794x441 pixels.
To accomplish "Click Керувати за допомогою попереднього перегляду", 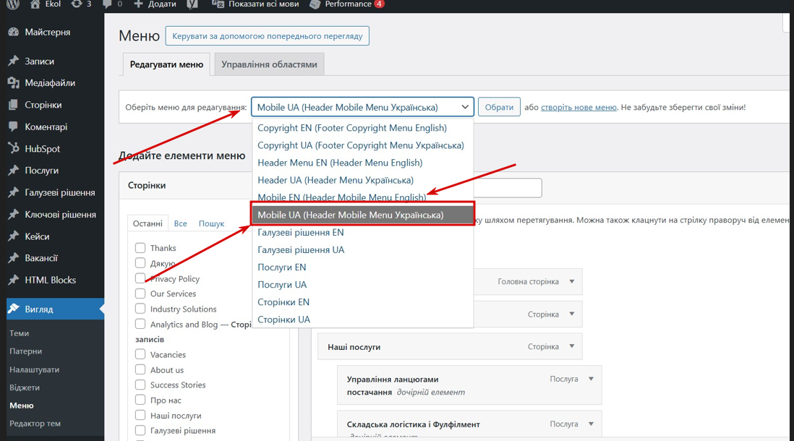I will point(268,36).
